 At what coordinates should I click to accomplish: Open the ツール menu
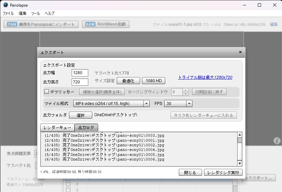pyautogui.click(x=35, y=14)
